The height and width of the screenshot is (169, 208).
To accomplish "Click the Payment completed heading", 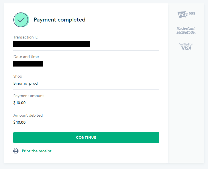I will 60,20.
